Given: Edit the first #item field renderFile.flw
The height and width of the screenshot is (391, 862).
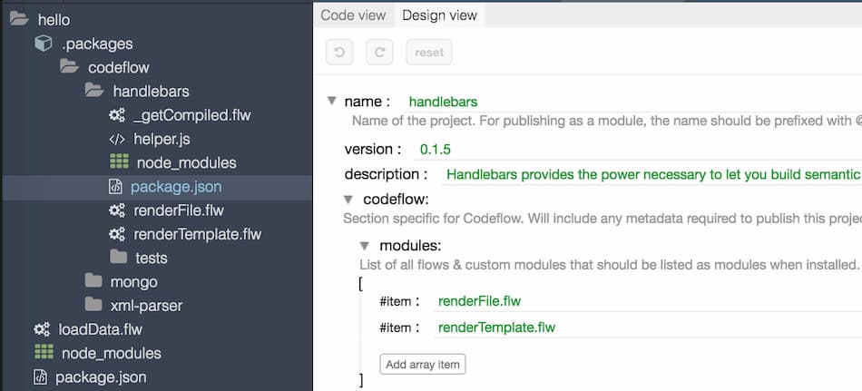Looking at the screenshot, I should (648, 301).
